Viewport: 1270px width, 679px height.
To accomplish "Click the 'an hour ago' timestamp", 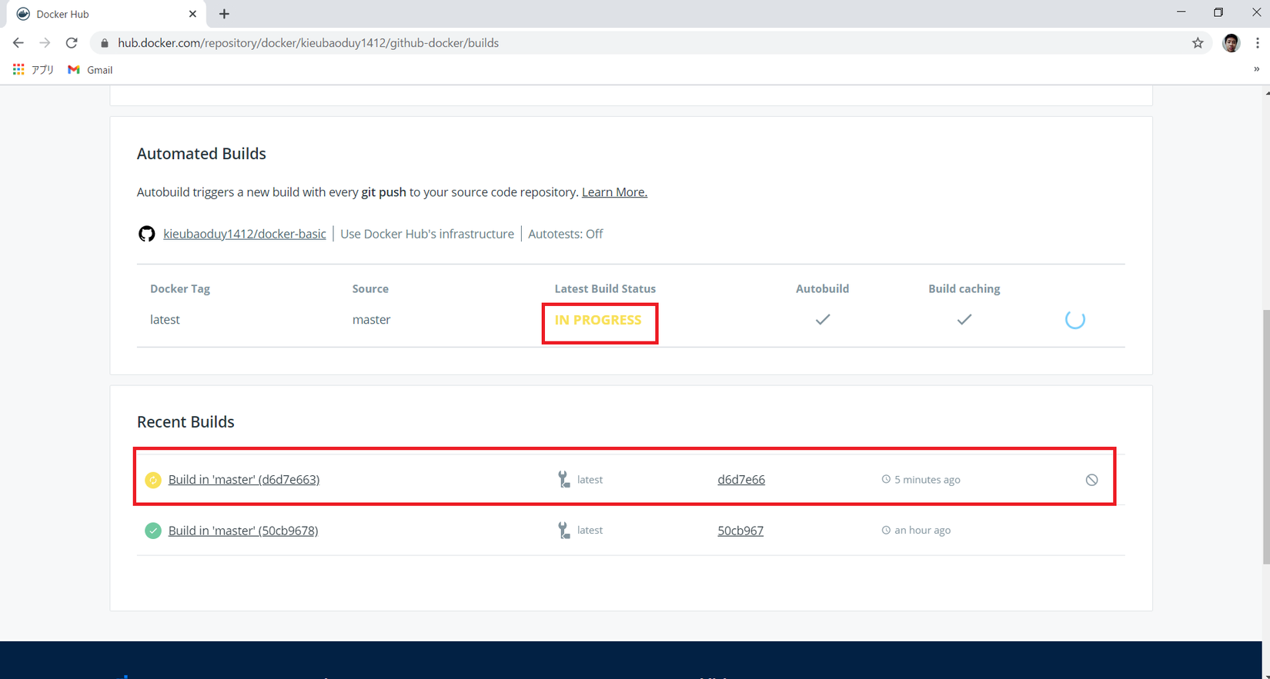I will 922,531.
